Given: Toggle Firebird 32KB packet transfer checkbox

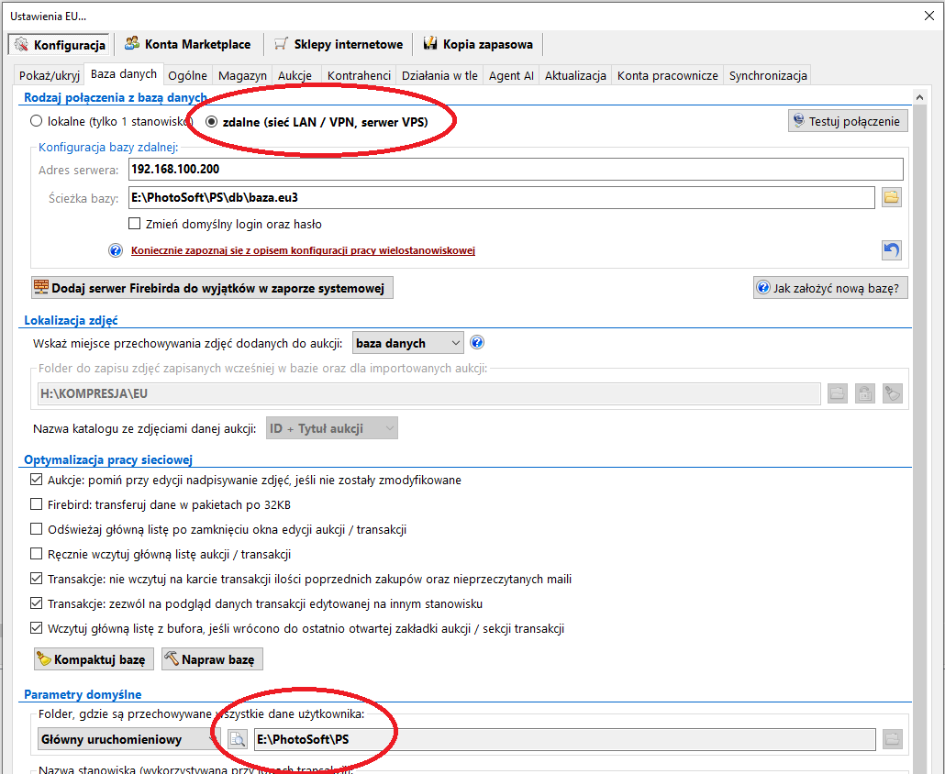Looking at the screenshot, I should coord(37,504).
